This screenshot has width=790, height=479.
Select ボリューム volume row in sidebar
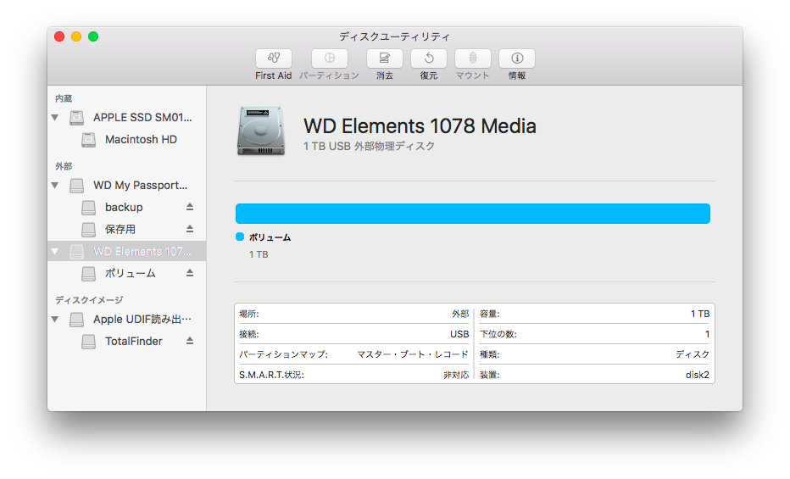pyautogui.click(x=127, y=273)
